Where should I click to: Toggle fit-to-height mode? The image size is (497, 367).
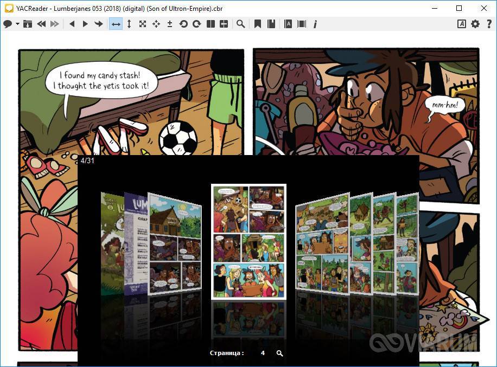point(129,24)
